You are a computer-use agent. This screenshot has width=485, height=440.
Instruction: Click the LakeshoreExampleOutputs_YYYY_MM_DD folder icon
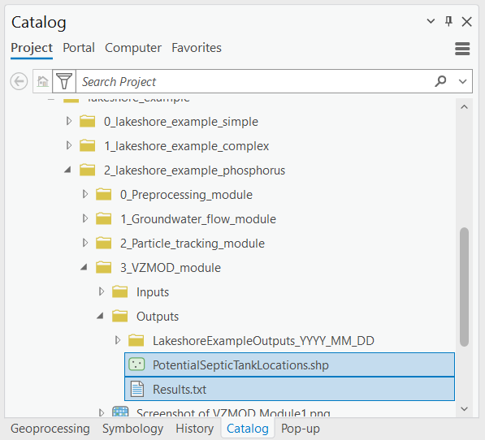136,340
